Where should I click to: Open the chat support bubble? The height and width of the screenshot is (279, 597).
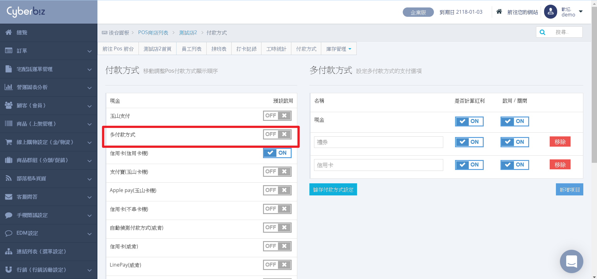pyautogui.click(x=571, y=261)
